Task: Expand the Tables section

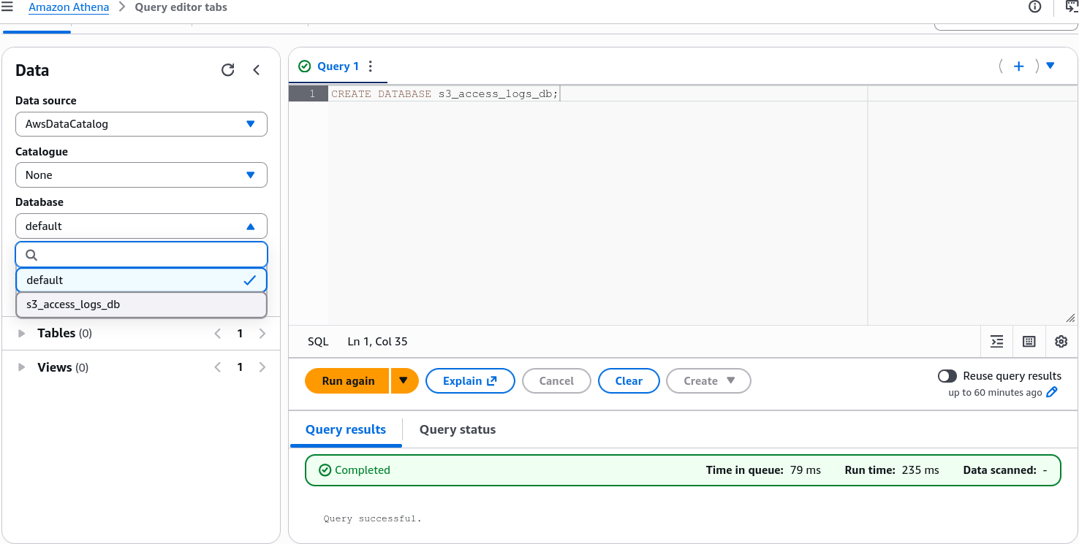Action: point(22,334)
